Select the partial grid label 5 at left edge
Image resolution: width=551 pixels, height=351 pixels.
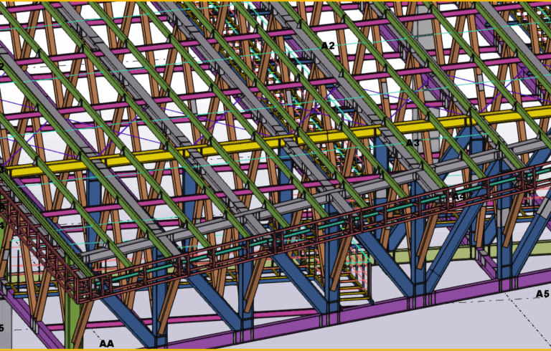click(2, 328)
